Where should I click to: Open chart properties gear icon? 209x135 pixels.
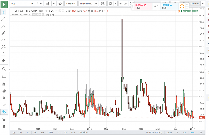click(60, 4)
